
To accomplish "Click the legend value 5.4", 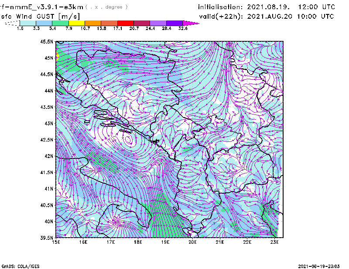I will 52,28.
